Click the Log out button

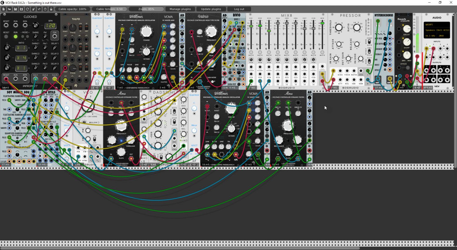(239, 9)
